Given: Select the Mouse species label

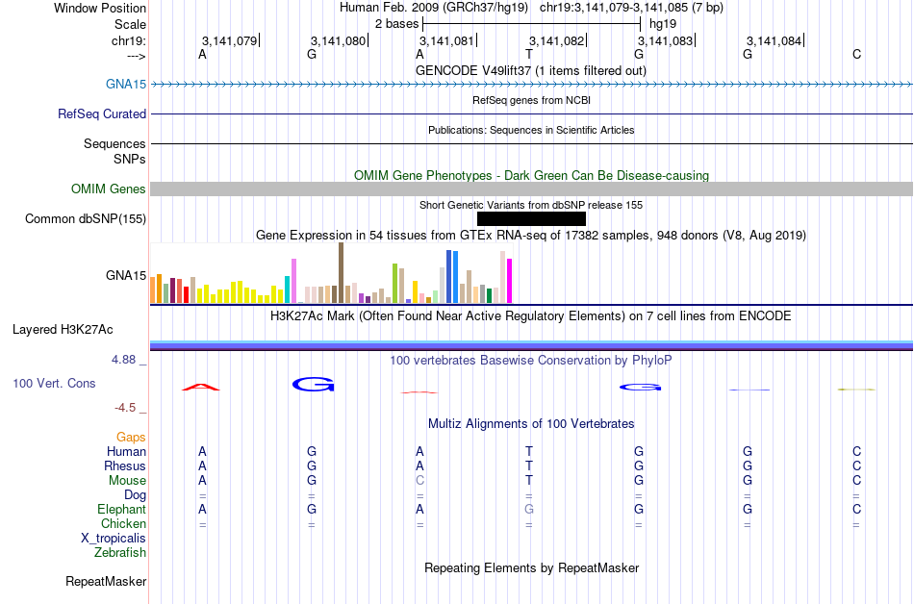Looking at the screenshot, I should [127, 480].
